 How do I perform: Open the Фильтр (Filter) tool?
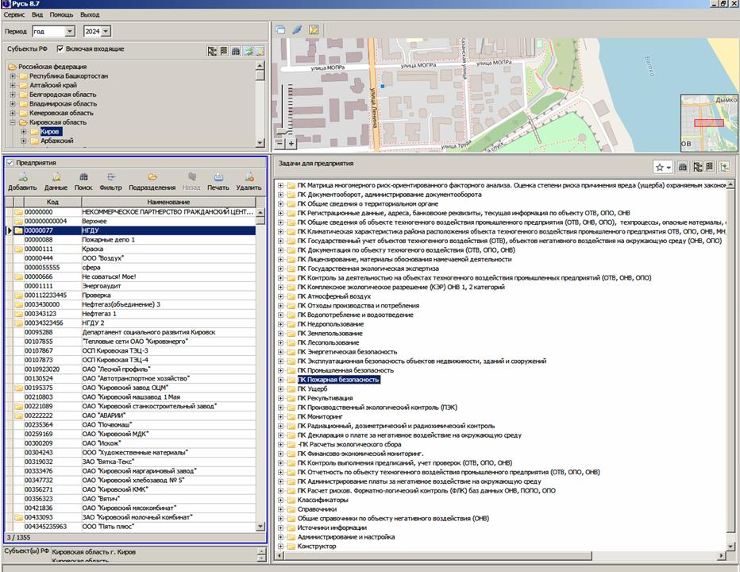111,177
